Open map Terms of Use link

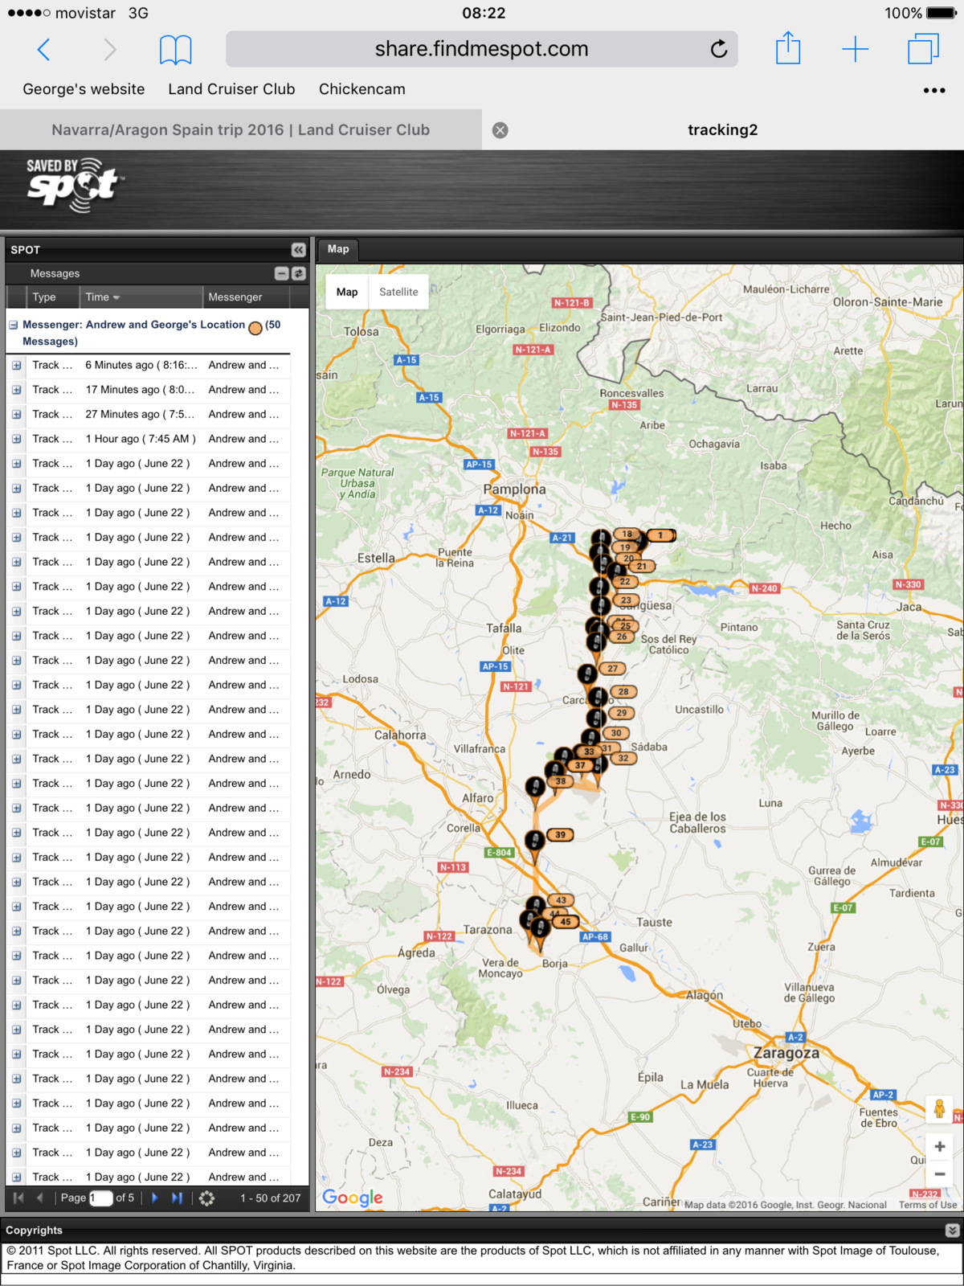(927, 1205)
